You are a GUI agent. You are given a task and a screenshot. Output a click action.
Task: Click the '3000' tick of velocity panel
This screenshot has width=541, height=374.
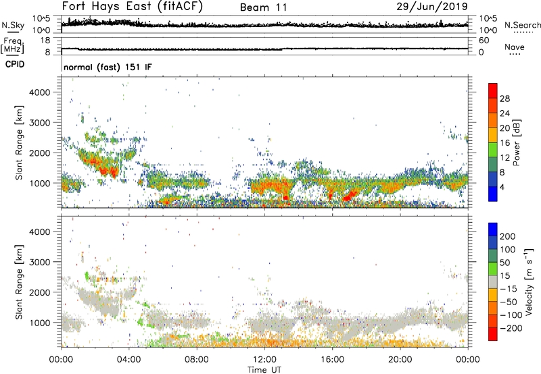(40, 262)
